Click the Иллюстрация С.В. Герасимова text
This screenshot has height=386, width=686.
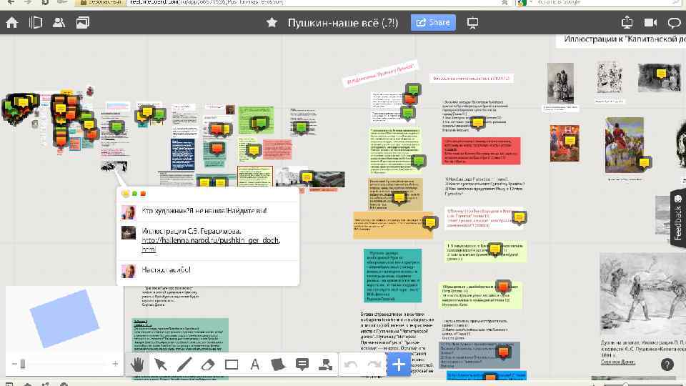click(192, 231)
